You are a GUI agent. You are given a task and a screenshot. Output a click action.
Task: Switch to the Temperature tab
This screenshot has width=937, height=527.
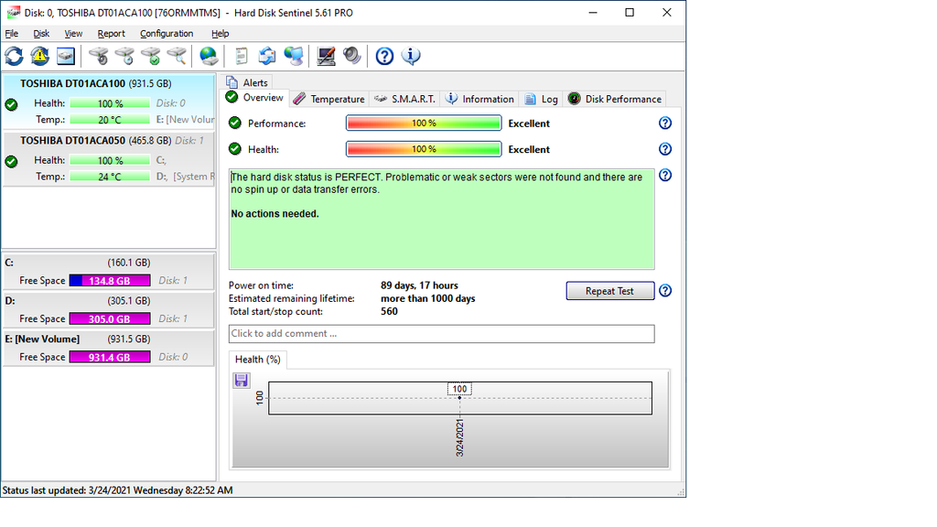pyautogui.click(x=329, y=99)
